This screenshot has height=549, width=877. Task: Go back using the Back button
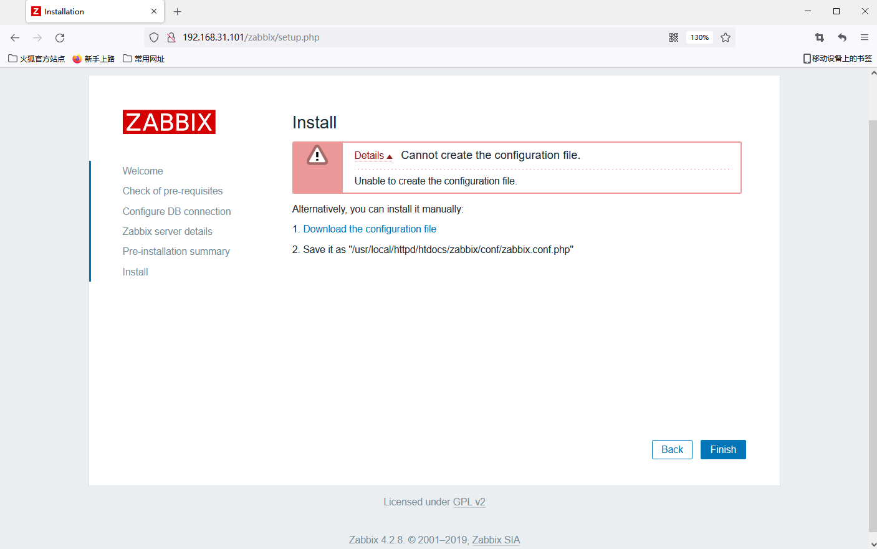(x=672, y=449)
